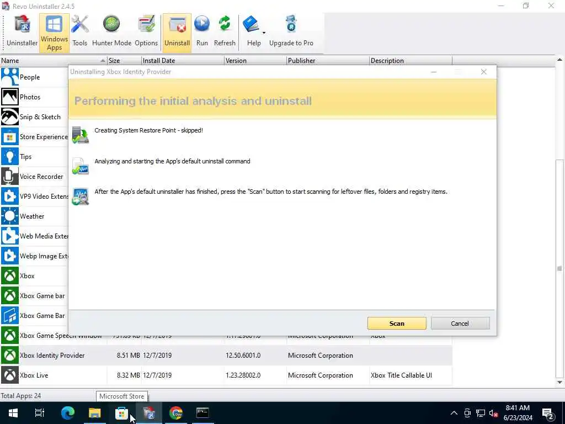Select the Voice Recorder app icon

10,176
